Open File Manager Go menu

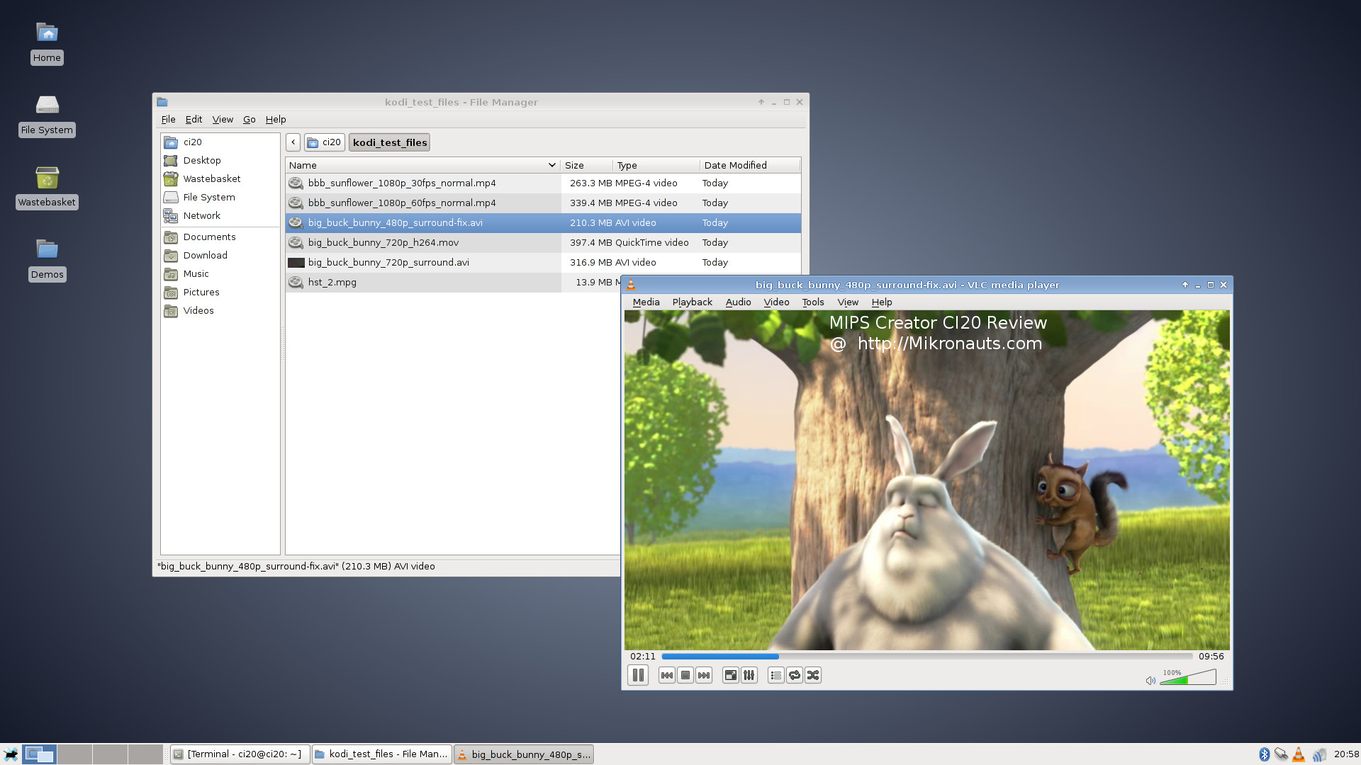249,120
